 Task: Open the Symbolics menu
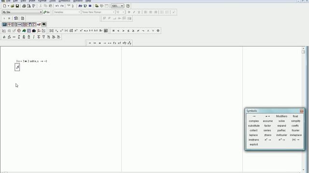(64, 1)
